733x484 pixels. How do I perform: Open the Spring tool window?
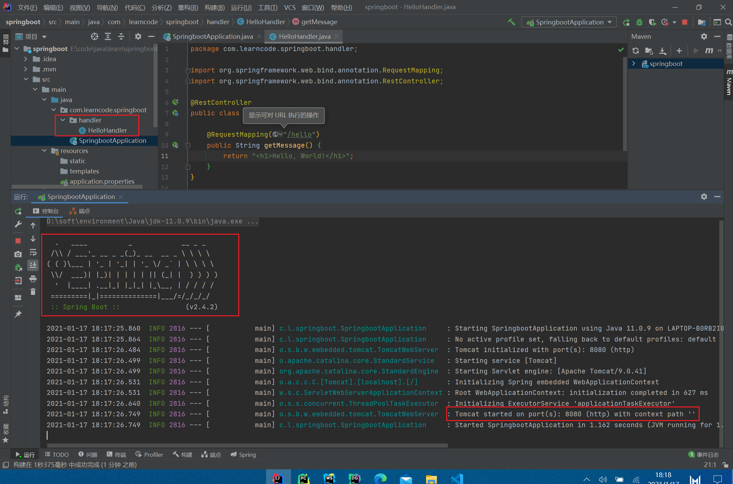[x=243, y=455]
